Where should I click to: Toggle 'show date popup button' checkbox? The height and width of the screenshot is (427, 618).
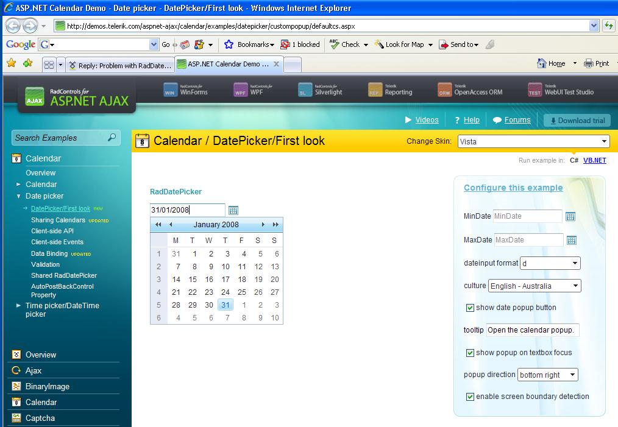coord(470,308)
